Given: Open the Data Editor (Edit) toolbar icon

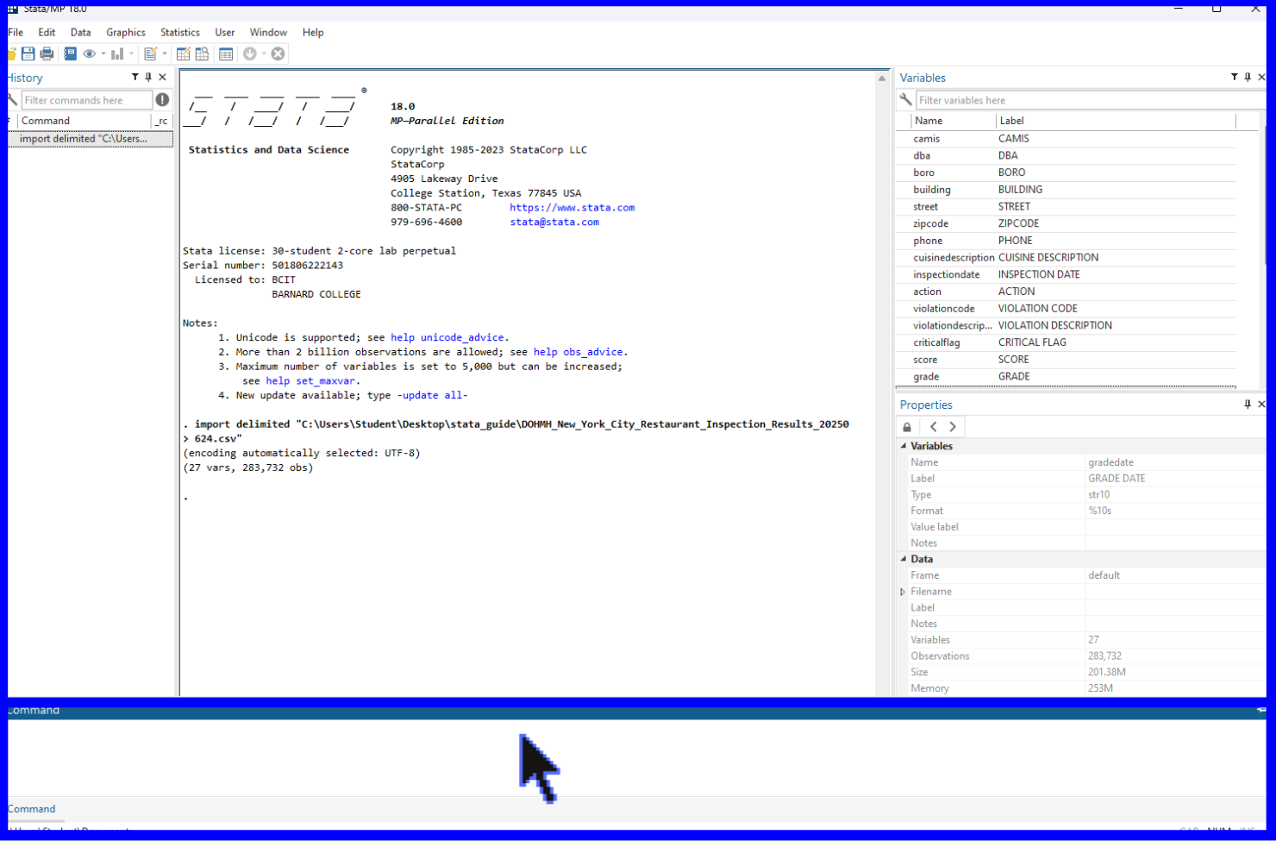Looking at the screenshot, I should click(x=183, y=53).
